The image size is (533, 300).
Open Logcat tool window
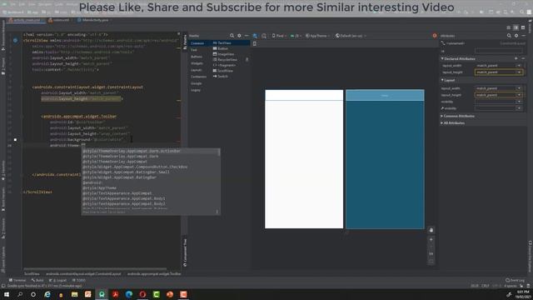57,280
